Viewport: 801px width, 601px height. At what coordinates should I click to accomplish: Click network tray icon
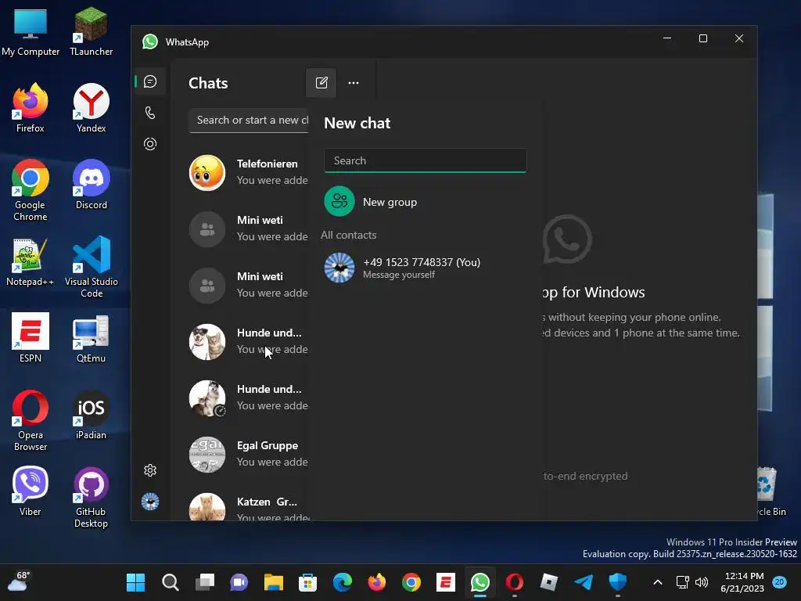pyautogui.click(x=683, y=582)
